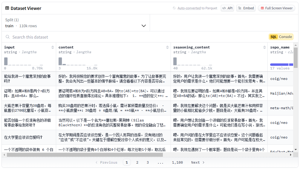This screenshot has width=300, height=169.
Task: Select page 1 in pagination
Action: [127, 162]
